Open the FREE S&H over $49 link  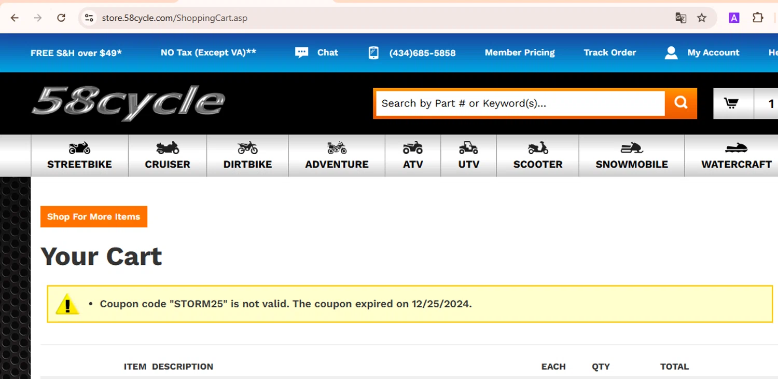(76, 53)
